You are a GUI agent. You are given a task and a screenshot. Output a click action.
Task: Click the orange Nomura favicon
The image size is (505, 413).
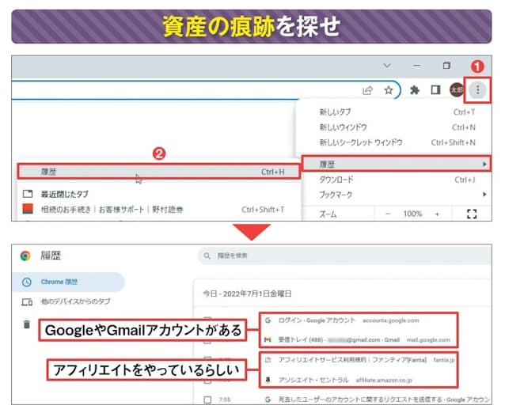tap(28, 209)
